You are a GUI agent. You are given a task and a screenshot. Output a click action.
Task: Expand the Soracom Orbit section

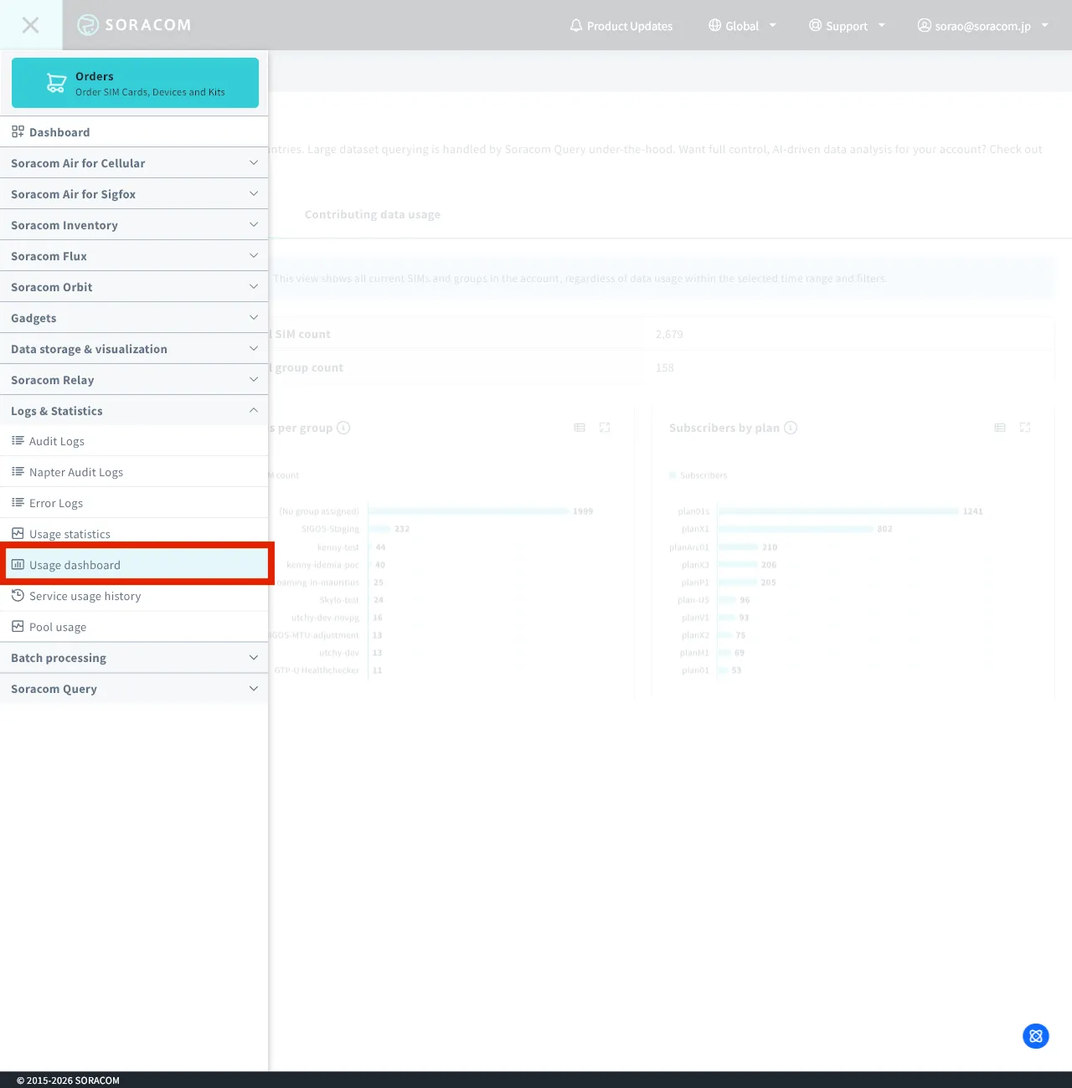134,287
